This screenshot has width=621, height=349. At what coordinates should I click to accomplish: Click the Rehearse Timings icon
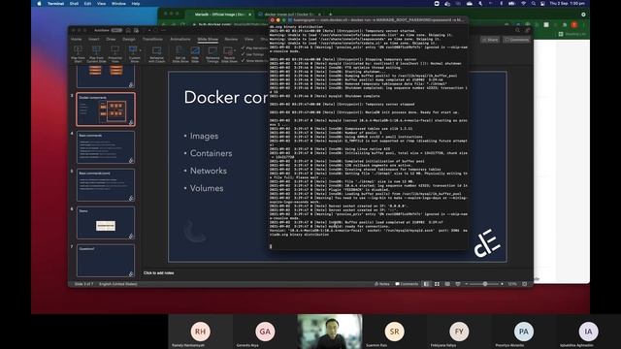coord(212,50)
